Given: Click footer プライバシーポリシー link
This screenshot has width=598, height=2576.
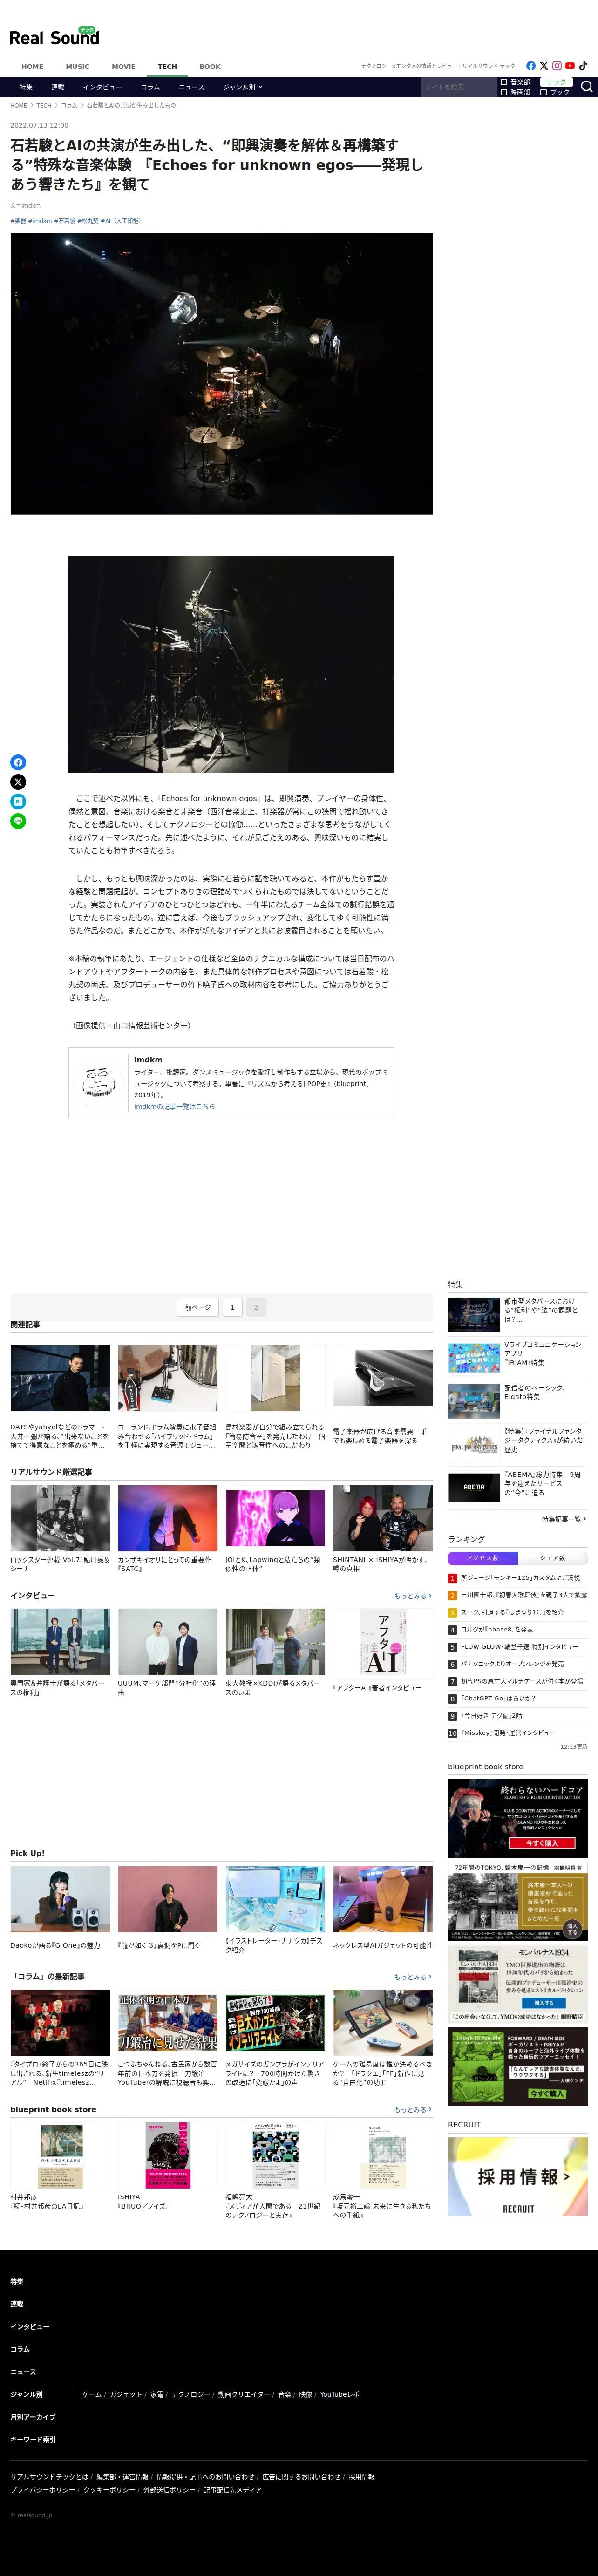Looking at the screenshot, I should point(42,2490).
